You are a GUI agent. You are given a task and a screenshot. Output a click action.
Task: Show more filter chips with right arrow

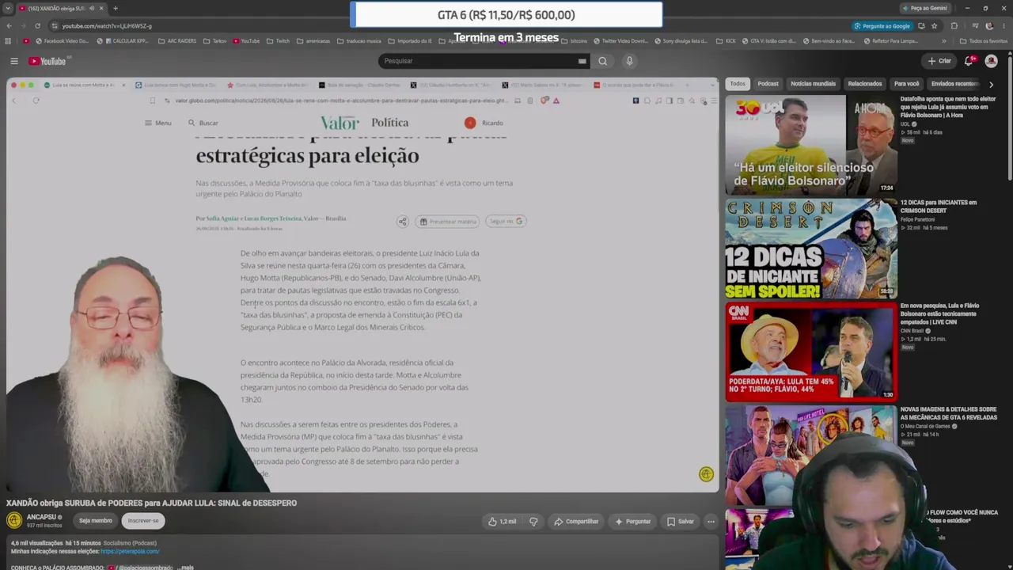click(991, 84)
